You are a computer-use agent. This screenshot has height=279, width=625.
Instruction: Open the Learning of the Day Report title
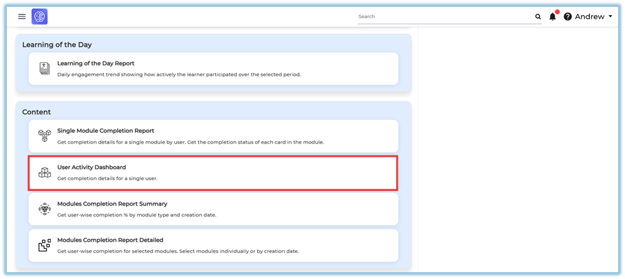click(x=95, y=63)
